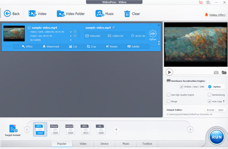The width and height of the screenshot is (228, 149).
Task: Remove sample-video.mp4 from the list
Action: point(159,25)
